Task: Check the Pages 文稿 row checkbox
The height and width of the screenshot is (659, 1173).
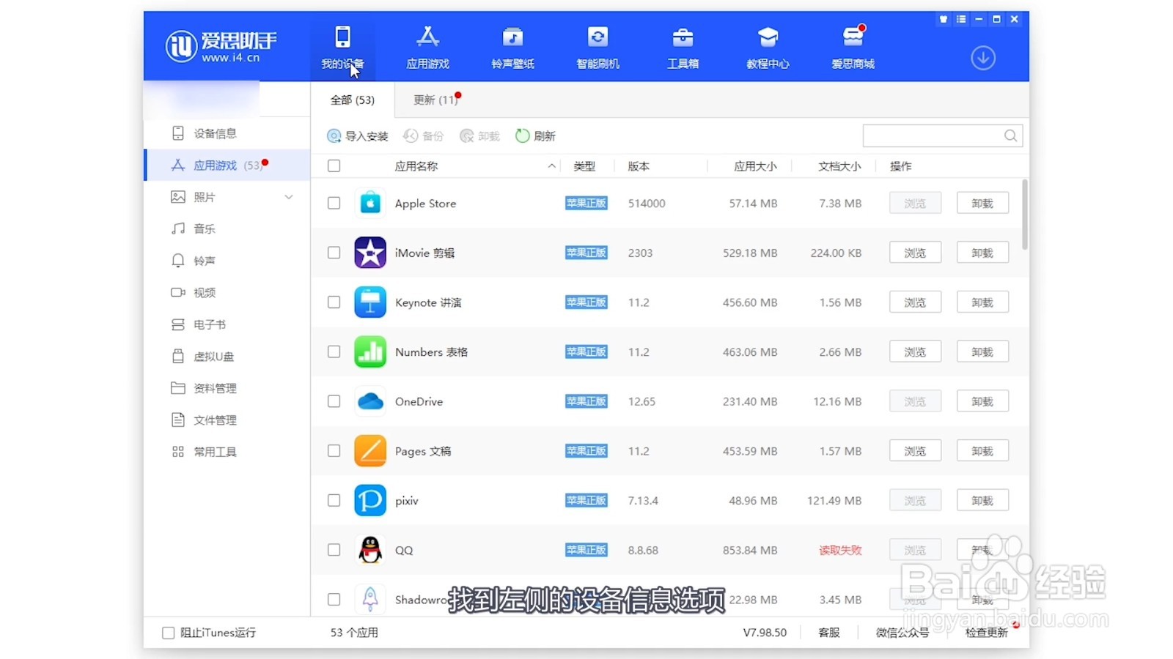Action: click(334, 451)
